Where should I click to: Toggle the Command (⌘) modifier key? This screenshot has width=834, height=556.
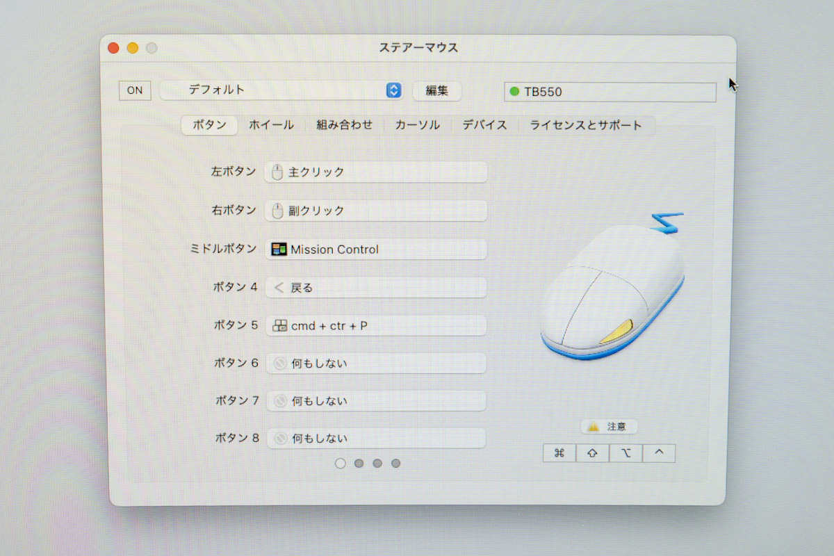coord(559,452)
